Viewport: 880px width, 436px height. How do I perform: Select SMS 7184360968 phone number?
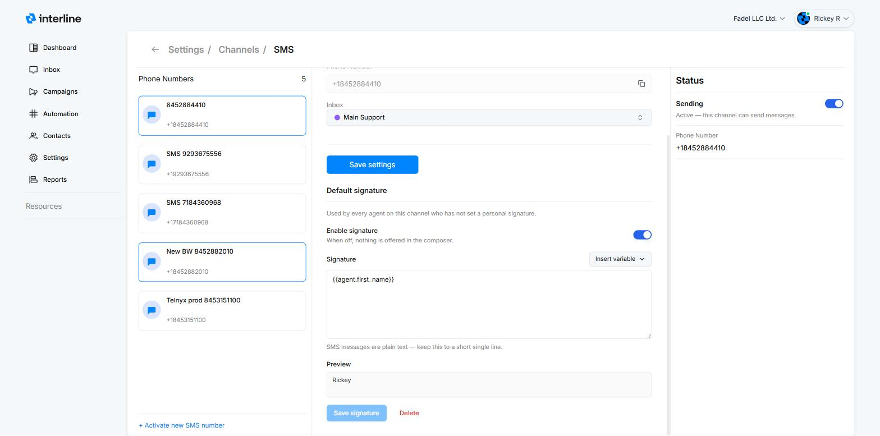(x=222, y=213)
